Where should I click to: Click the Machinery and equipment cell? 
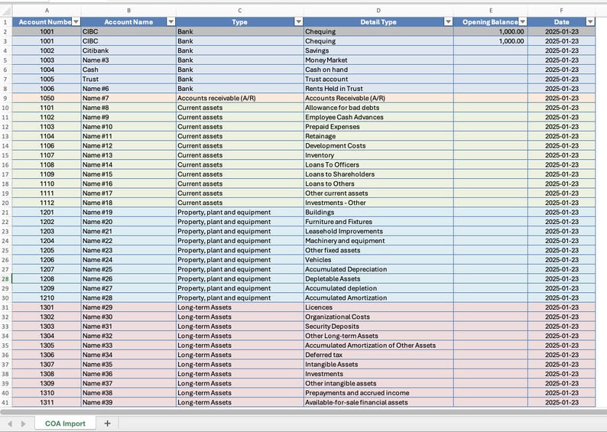(x=378, y=240)
